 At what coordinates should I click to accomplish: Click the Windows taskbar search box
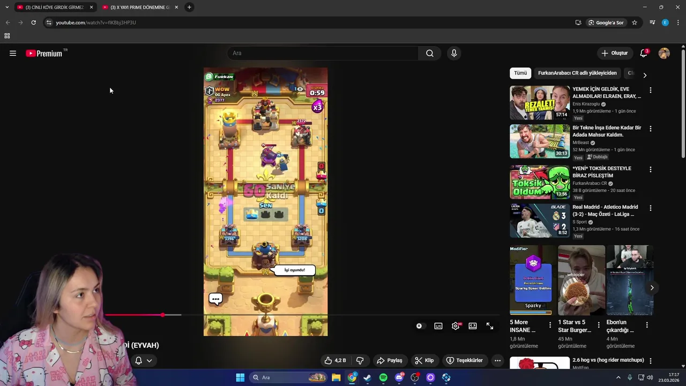click(x=289, y=377)
